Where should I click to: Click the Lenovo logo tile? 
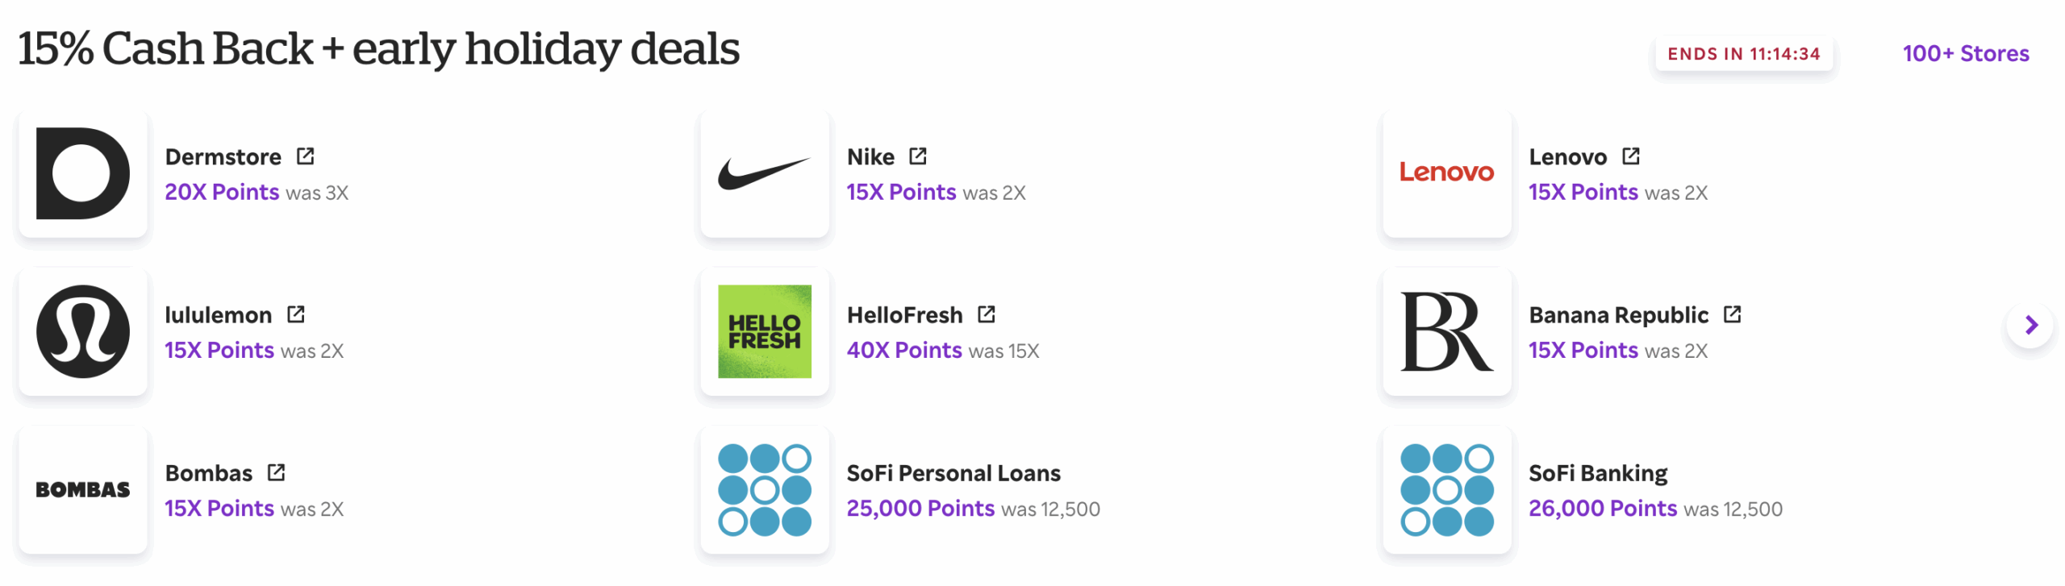click(1445, 173)
